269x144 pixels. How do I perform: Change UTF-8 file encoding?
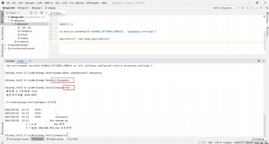pyautogui.click(x=218, y=142)
